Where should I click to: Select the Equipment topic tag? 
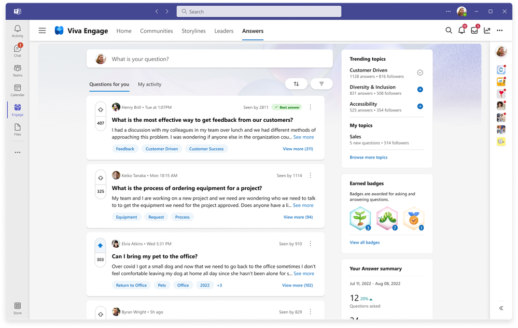coord(127,217)
